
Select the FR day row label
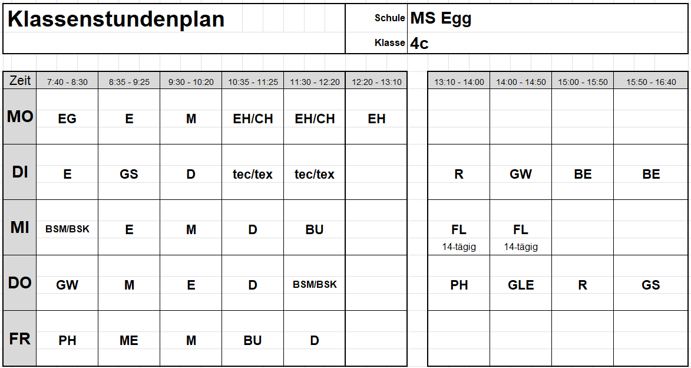(20, 339)
